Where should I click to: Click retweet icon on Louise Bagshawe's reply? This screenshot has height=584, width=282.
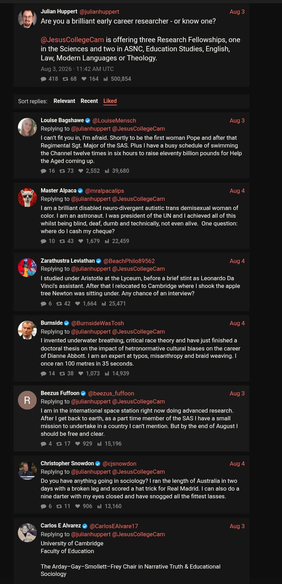[x=62, y=171]
